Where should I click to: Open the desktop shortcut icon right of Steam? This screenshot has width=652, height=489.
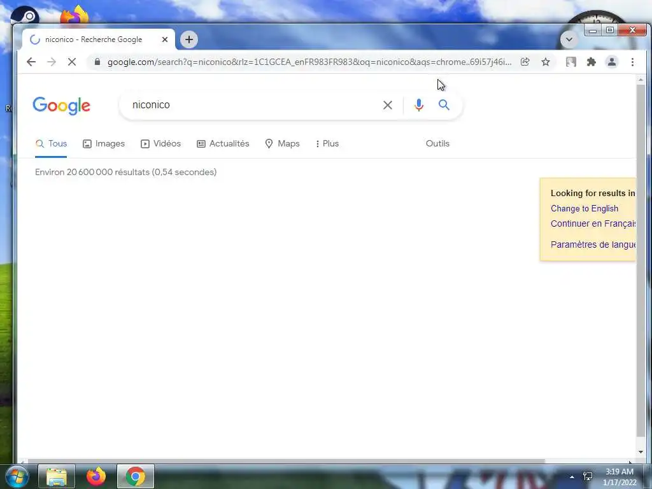[75, 15]
